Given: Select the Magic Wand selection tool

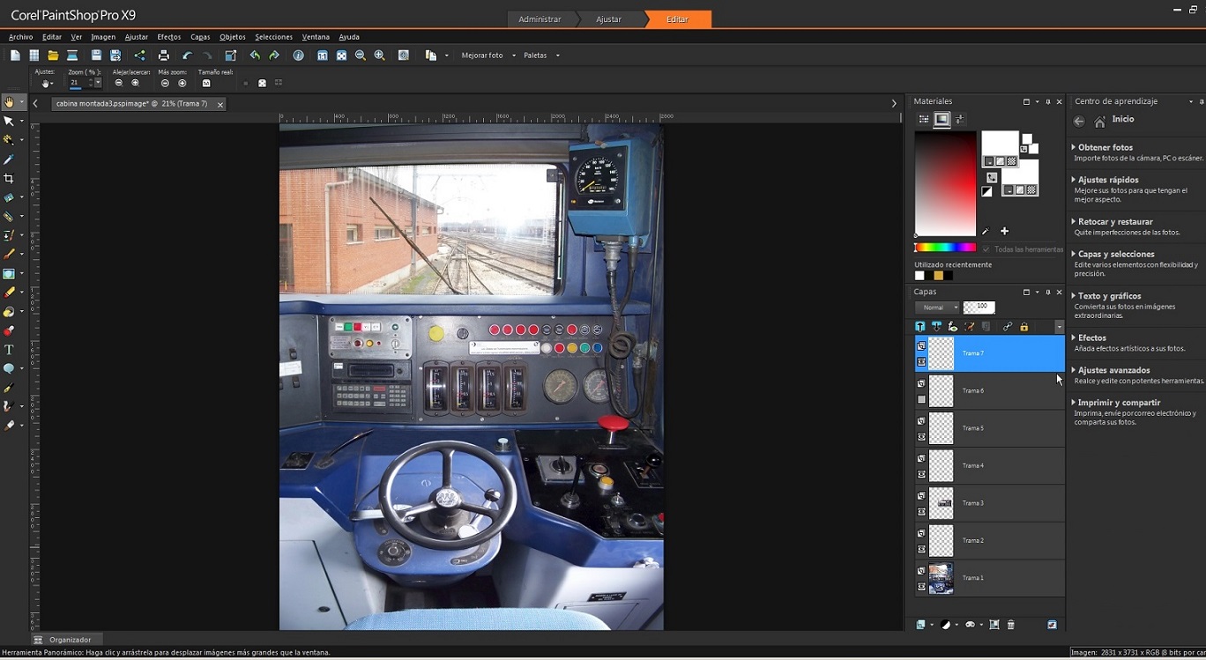Looking at the screenshot, I should tap(9, 140).
